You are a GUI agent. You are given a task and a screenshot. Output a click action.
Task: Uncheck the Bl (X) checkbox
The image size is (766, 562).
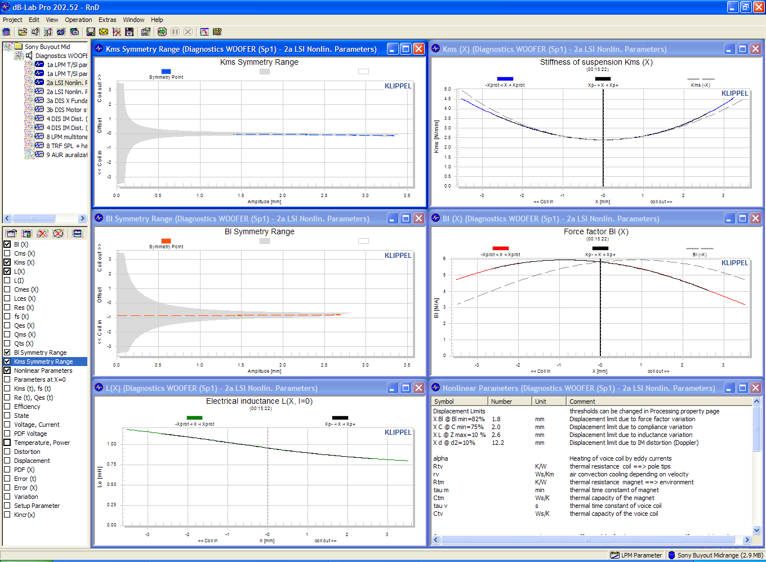(x=7, y=244)
